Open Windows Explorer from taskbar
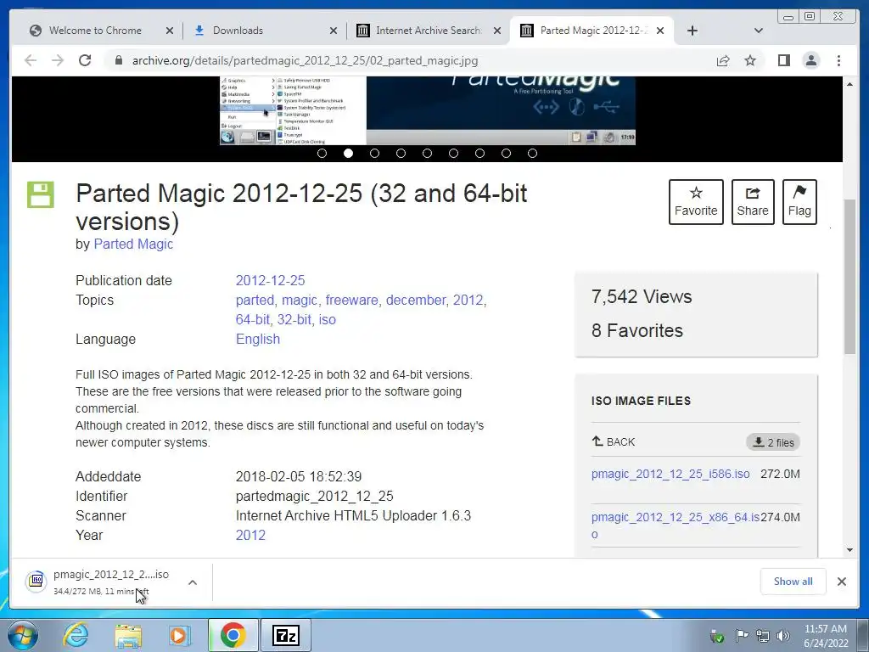869x652 pixels. (128, 635)
